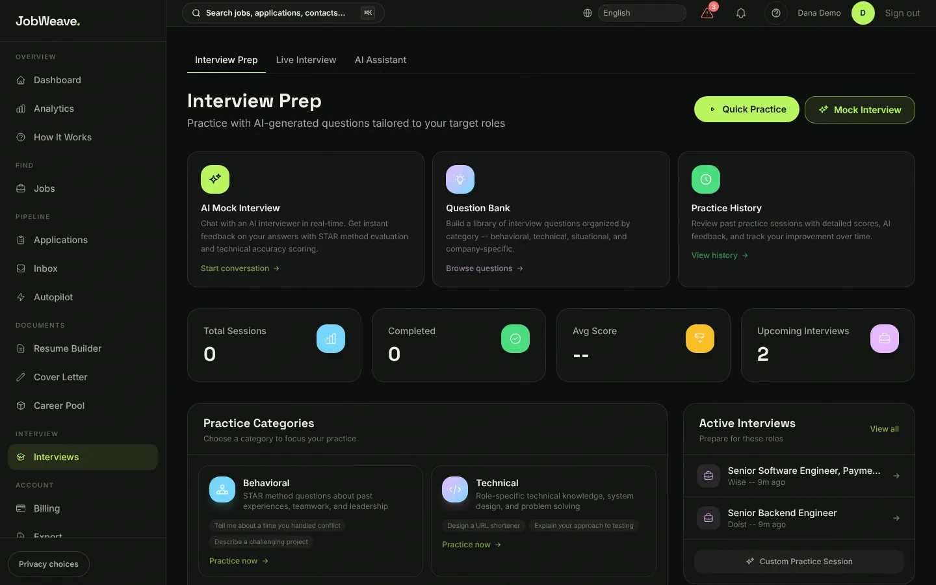Click the Custom Practice Session button

pos(799,562)
